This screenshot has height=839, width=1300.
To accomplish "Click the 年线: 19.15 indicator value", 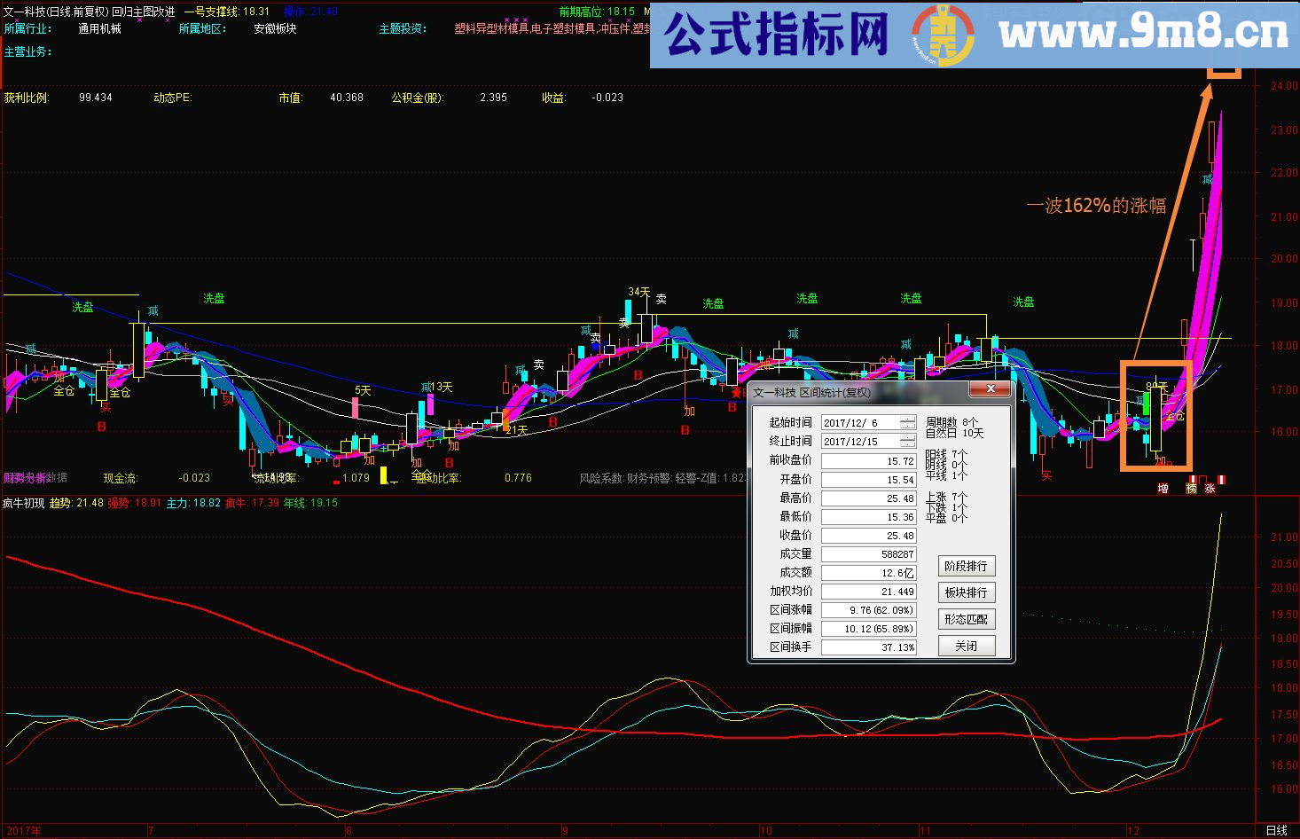I will 310,503.
